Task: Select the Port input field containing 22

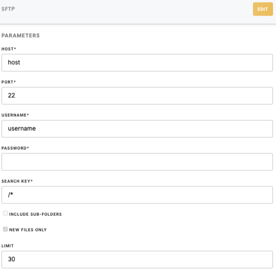Action: click(137, 96)
